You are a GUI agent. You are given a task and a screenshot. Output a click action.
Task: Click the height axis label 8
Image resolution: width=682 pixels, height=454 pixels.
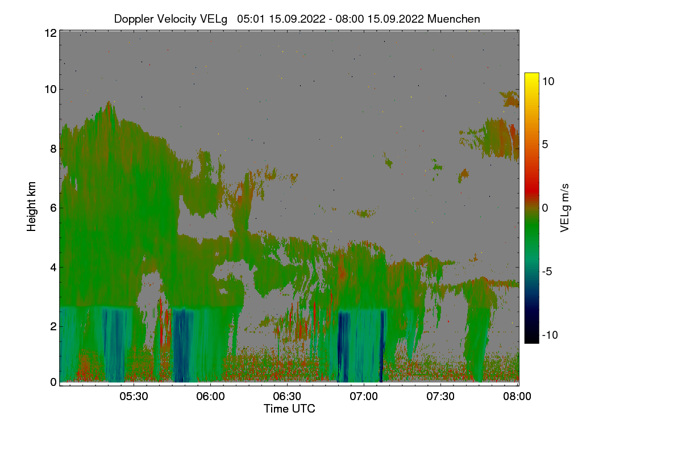(x=53, y=149)
